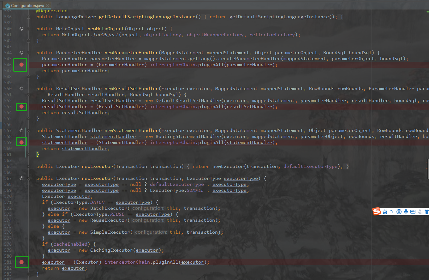Click the @ gutter icon at line 544
The image size is (429, 280).
[21, 53]
